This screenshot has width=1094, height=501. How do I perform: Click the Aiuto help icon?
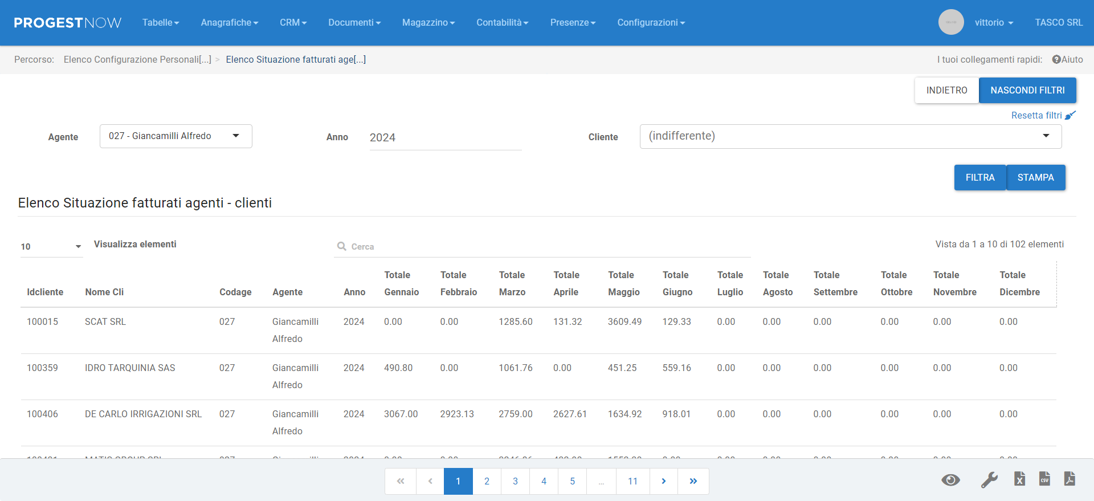pos(1056,59)
